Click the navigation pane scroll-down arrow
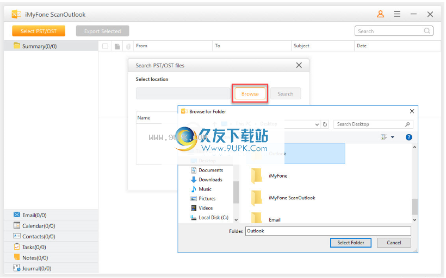 (x=236, y=220)
